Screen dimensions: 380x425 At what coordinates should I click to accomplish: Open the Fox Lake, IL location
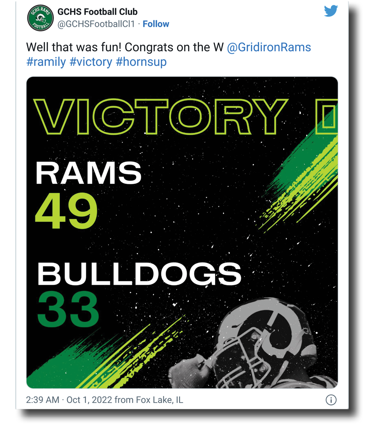point(159,400)
